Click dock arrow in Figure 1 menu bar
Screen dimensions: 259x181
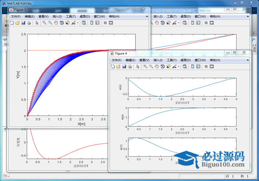click(x=147, y=17)
